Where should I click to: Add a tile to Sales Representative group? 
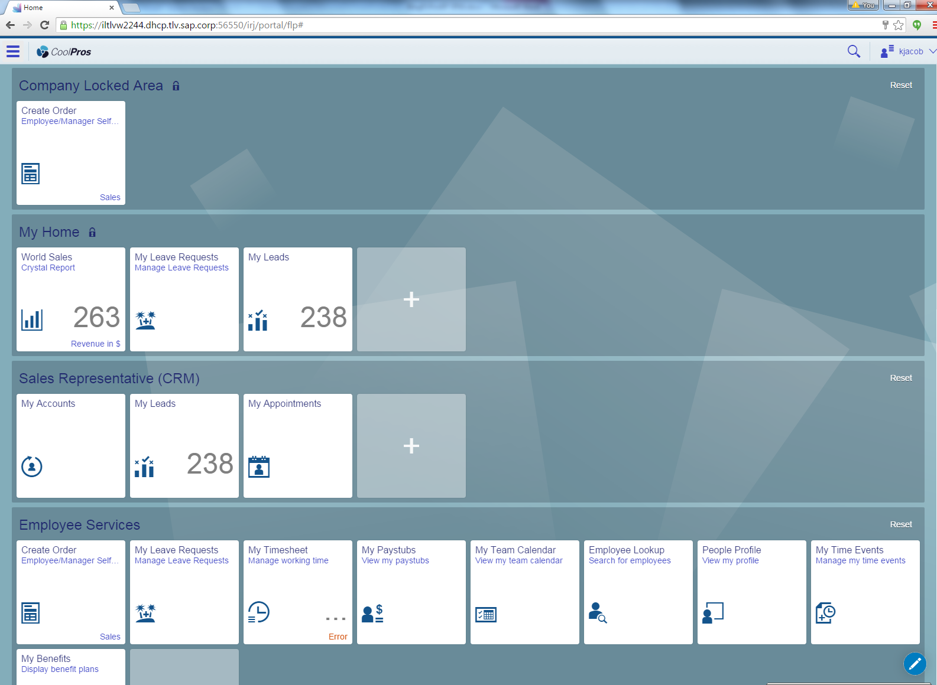click(x=411, y=446)
